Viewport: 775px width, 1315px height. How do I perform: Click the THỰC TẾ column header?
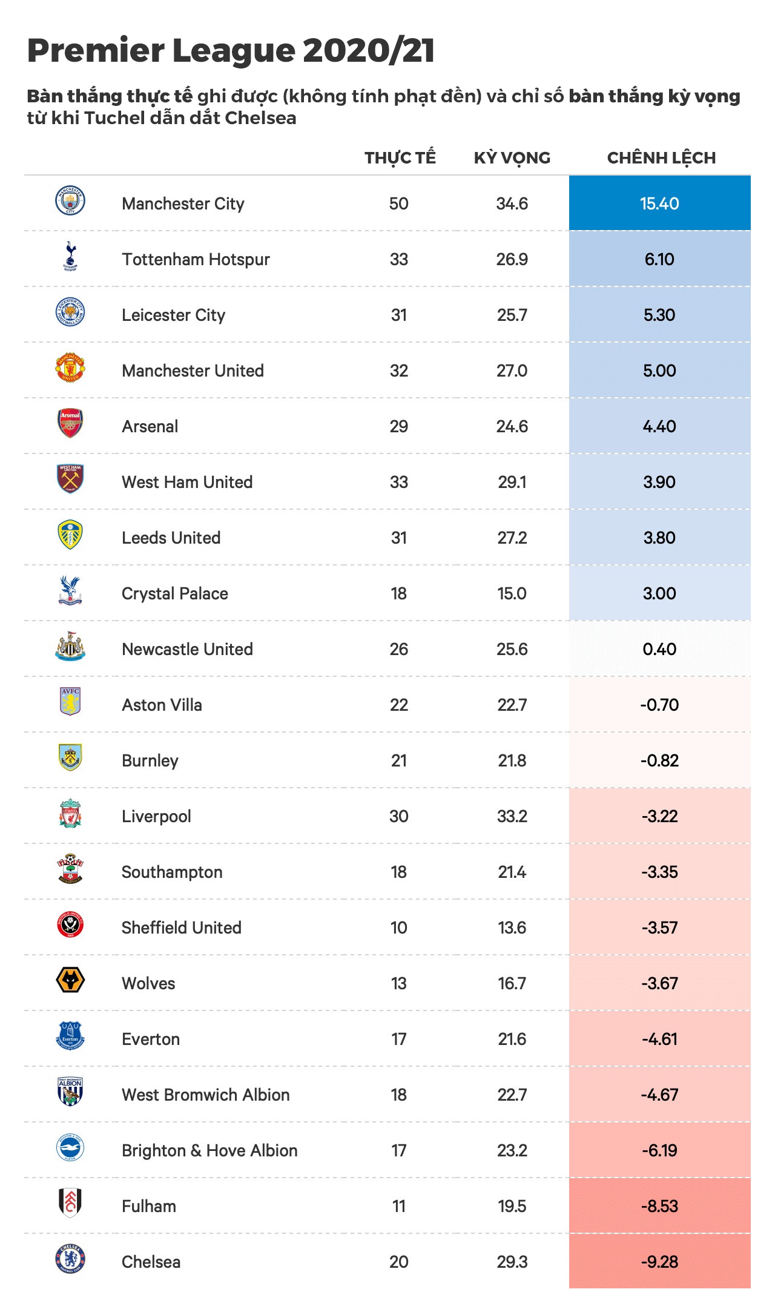[x=400, y=158]
